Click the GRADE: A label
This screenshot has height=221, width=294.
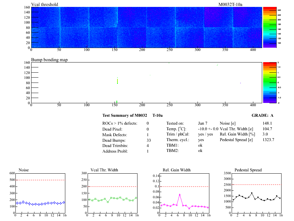tap(262, 115)
